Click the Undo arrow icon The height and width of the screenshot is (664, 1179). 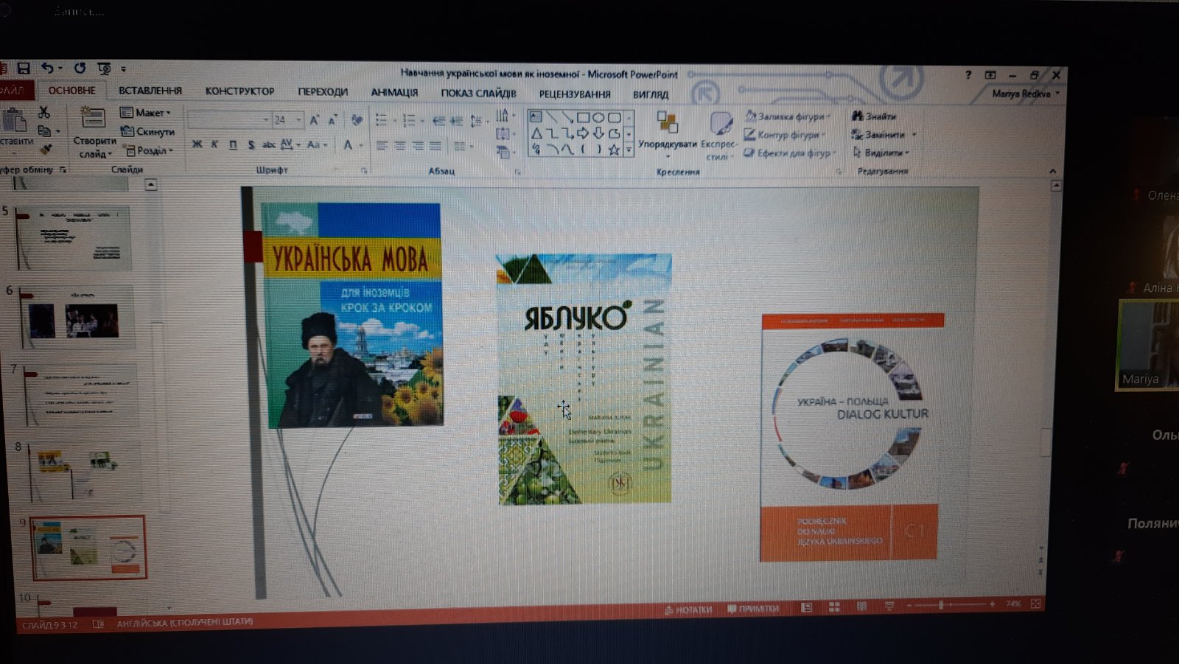pyautogui.click(x=48, y=69)
